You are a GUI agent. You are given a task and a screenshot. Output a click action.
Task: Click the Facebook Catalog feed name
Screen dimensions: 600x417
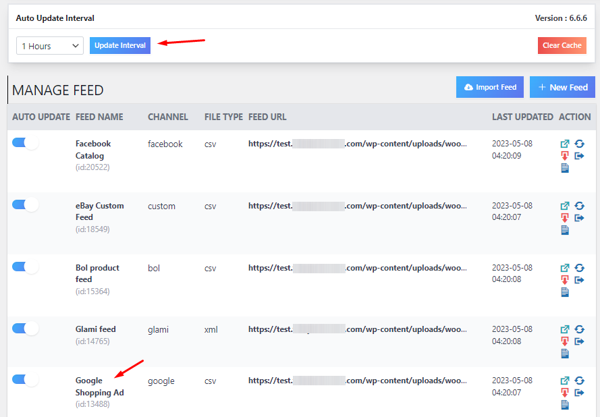tap(93, 150)
